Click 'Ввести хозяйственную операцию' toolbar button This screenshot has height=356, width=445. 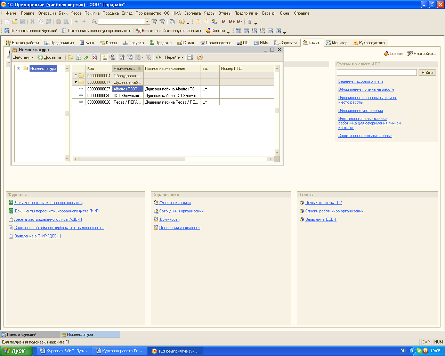[x=168, y=31]
